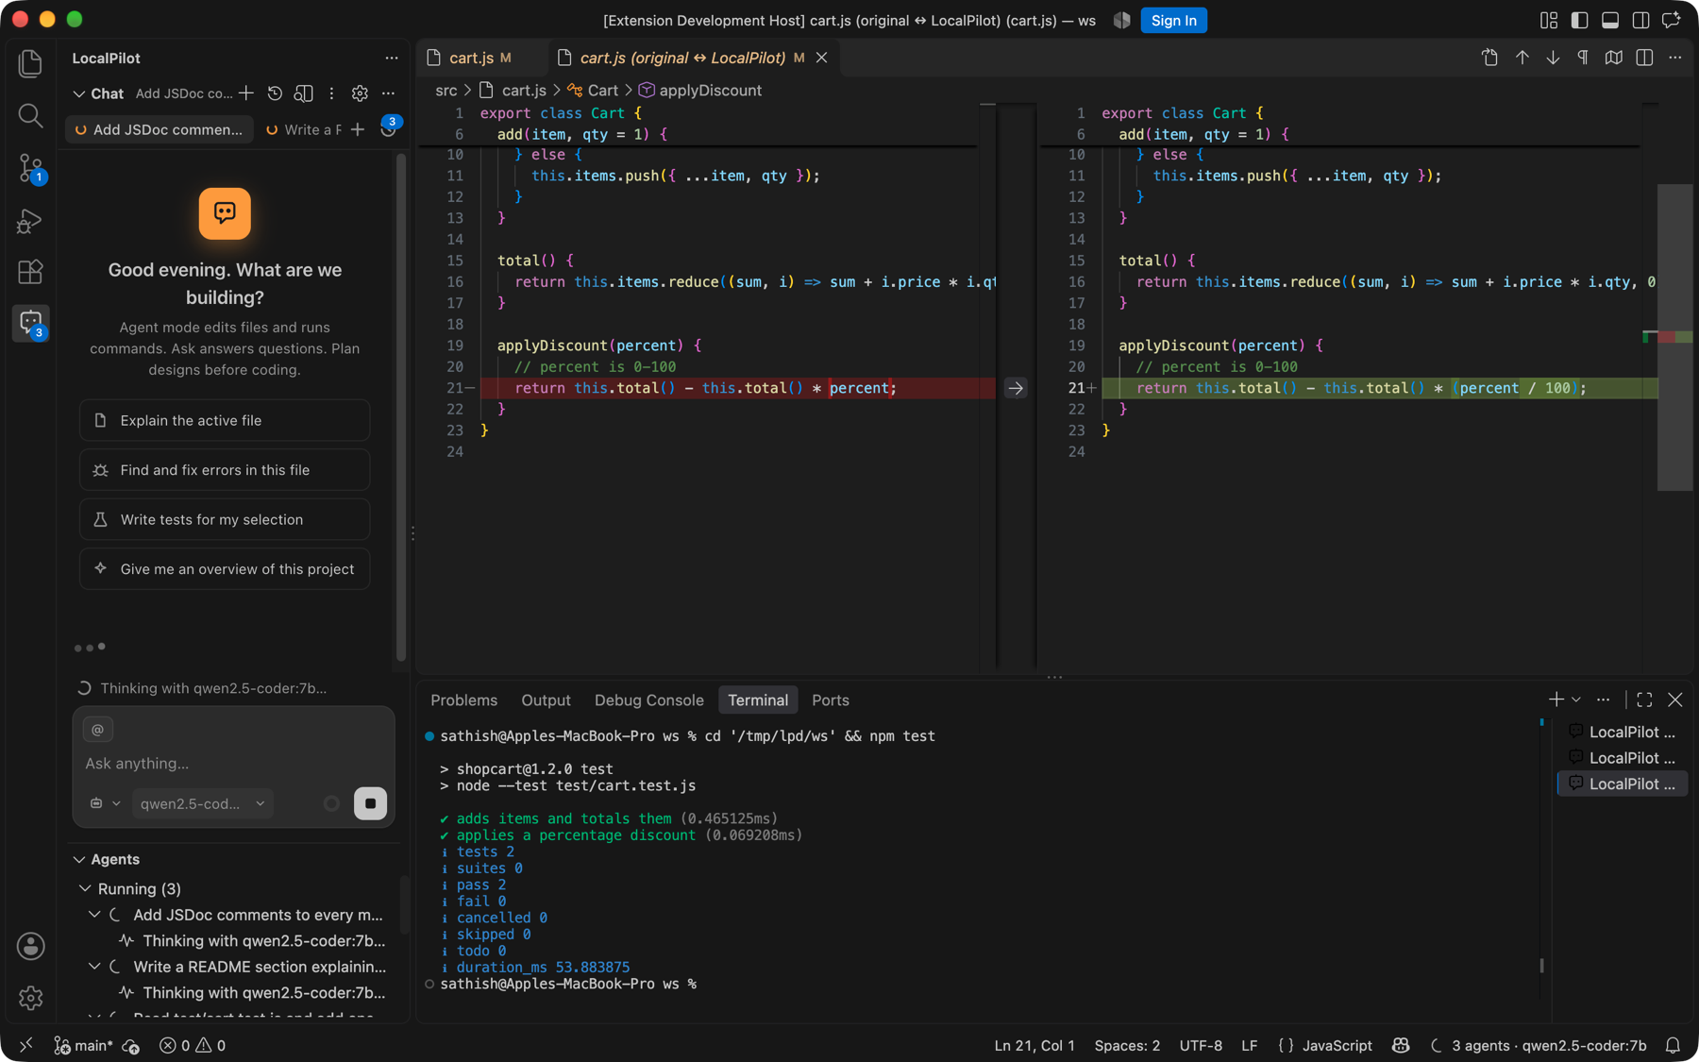Collapse the Agents section

click(79, 859)
